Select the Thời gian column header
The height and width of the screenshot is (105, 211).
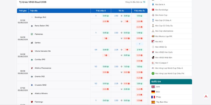(x=23, y=11)
